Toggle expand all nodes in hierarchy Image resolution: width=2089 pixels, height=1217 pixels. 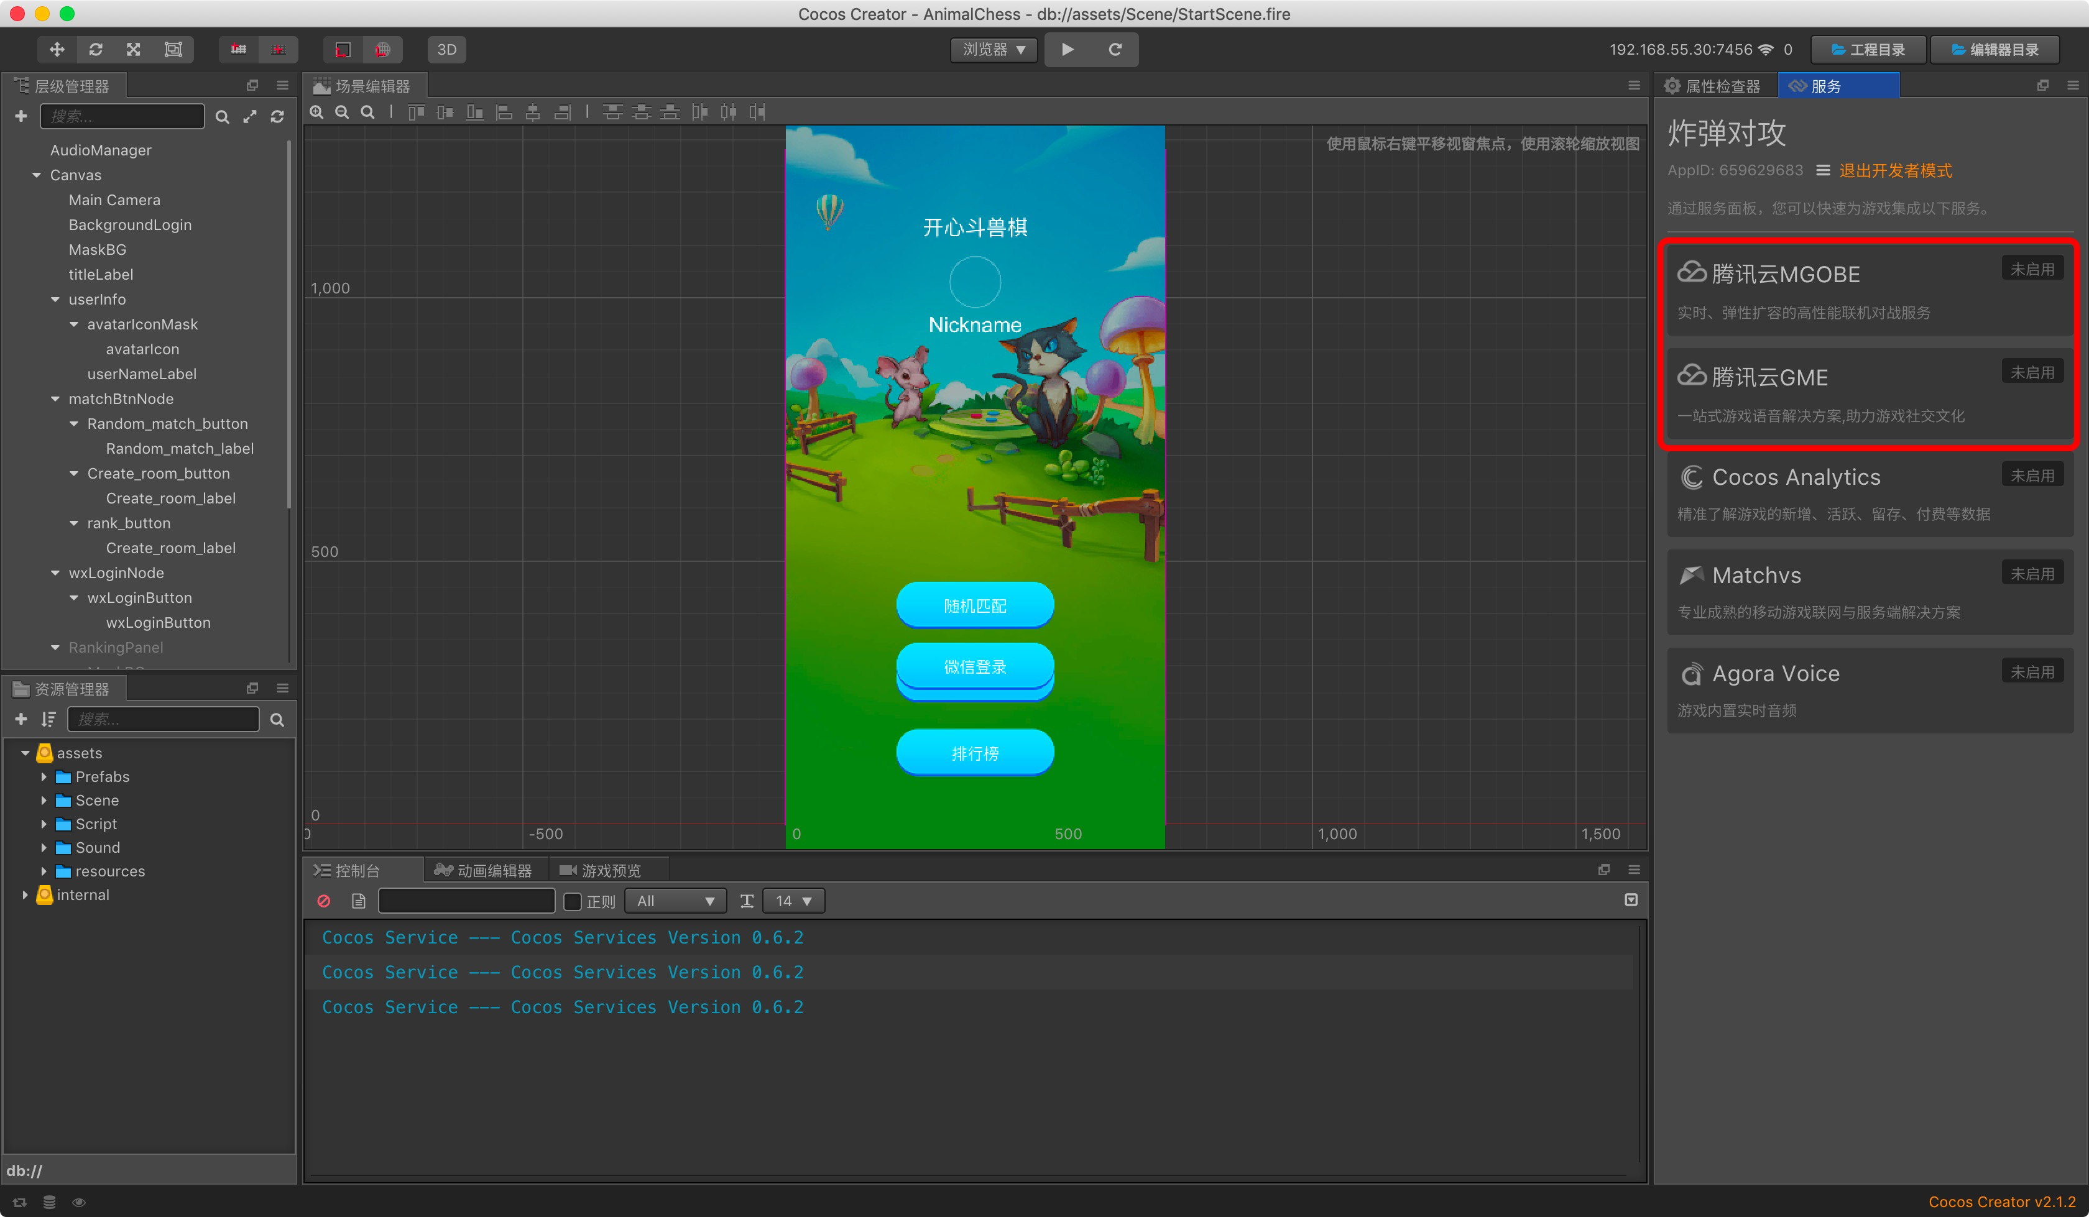tap(249, 117)
